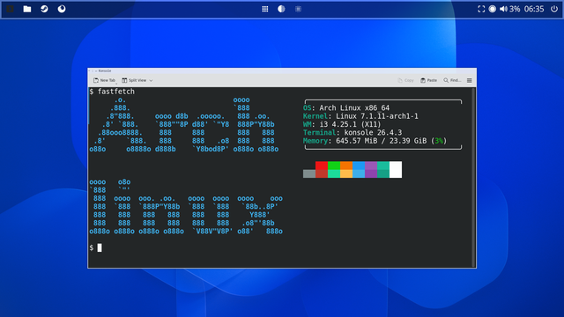Click the gray color block
564x317 pixels.
click(309, 174)
